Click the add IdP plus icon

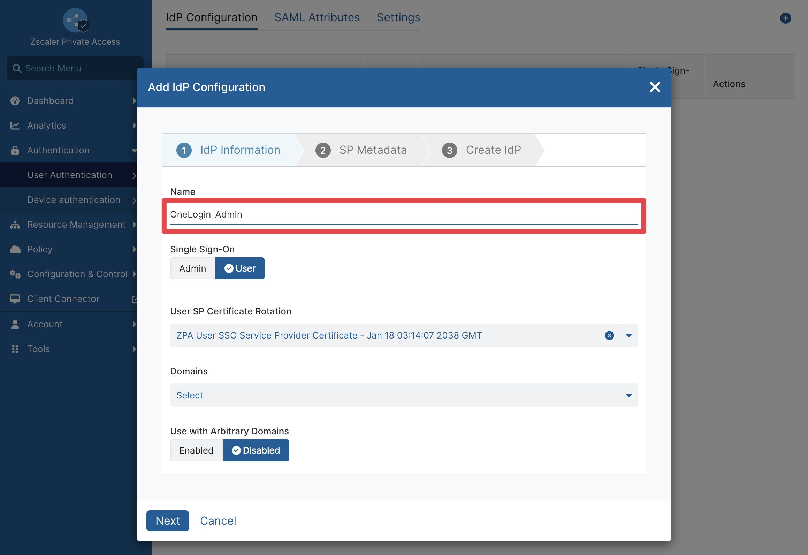tap(785, 18)
